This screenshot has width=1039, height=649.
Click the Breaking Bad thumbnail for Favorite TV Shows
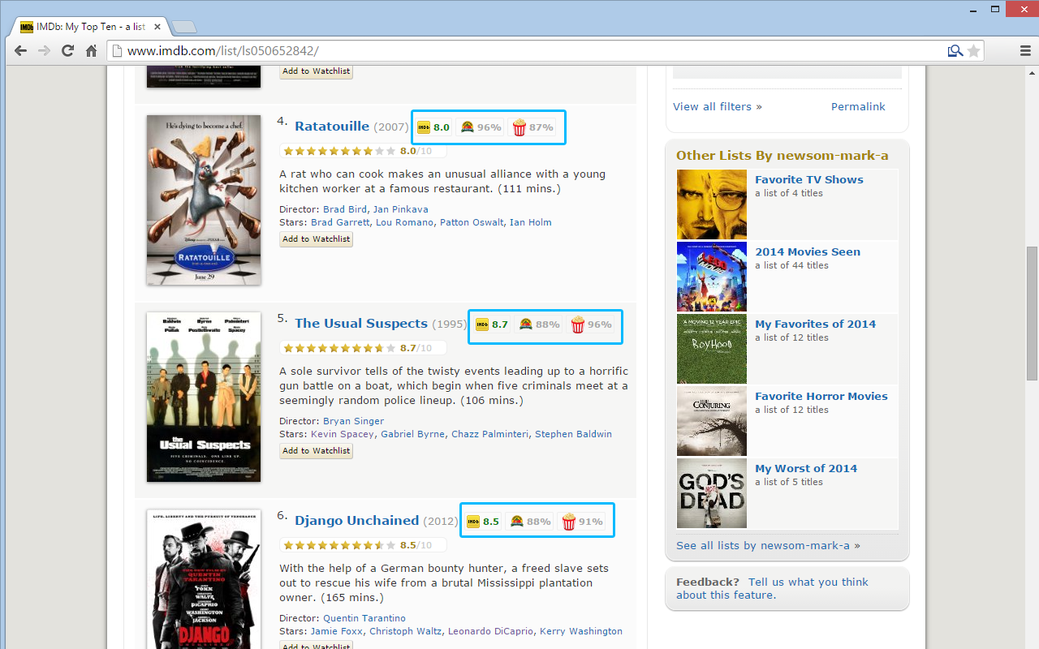pos(712,204)
